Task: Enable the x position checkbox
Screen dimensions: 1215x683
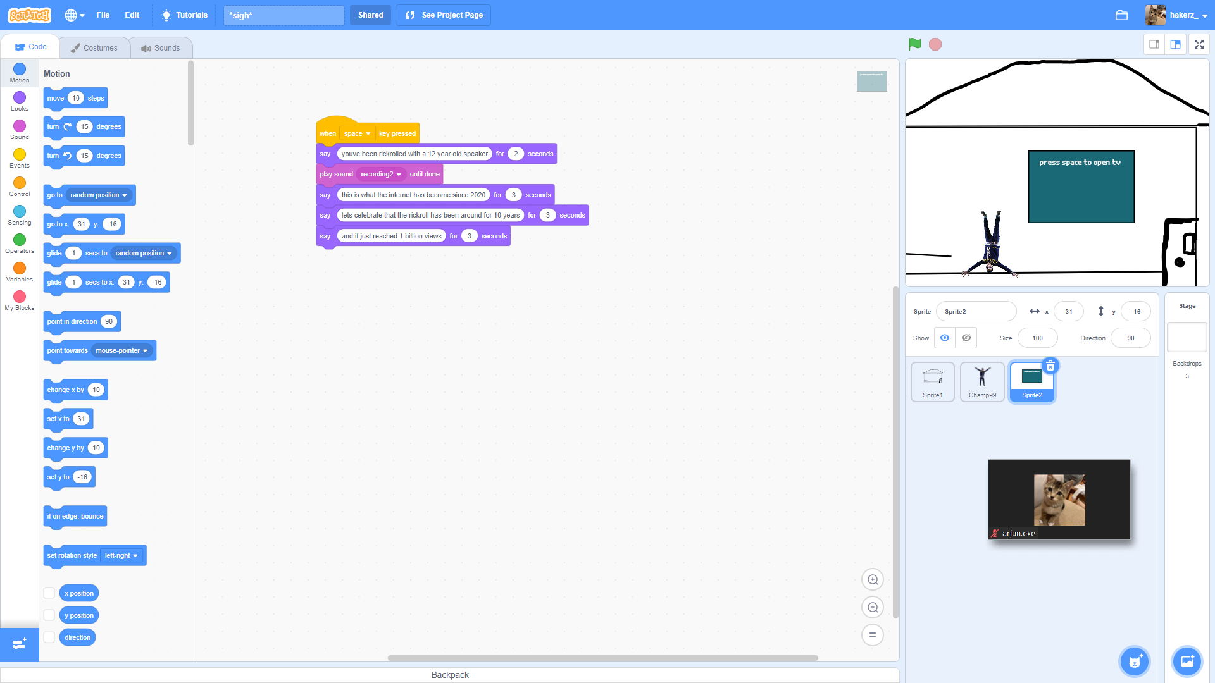Action: click(x=49, y=593)
